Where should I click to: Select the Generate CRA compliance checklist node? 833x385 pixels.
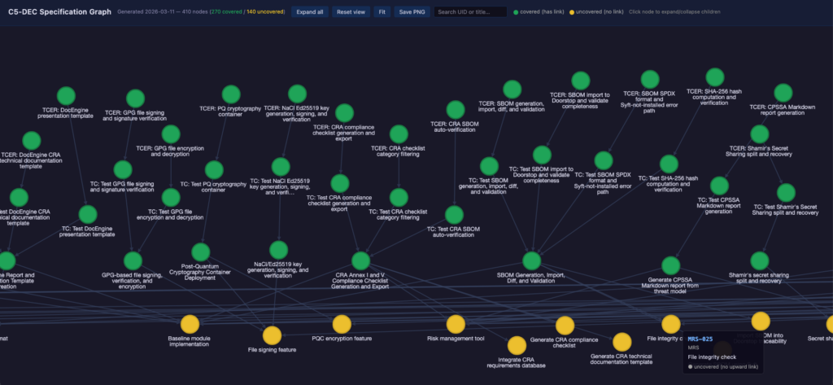tap(565, 326)
